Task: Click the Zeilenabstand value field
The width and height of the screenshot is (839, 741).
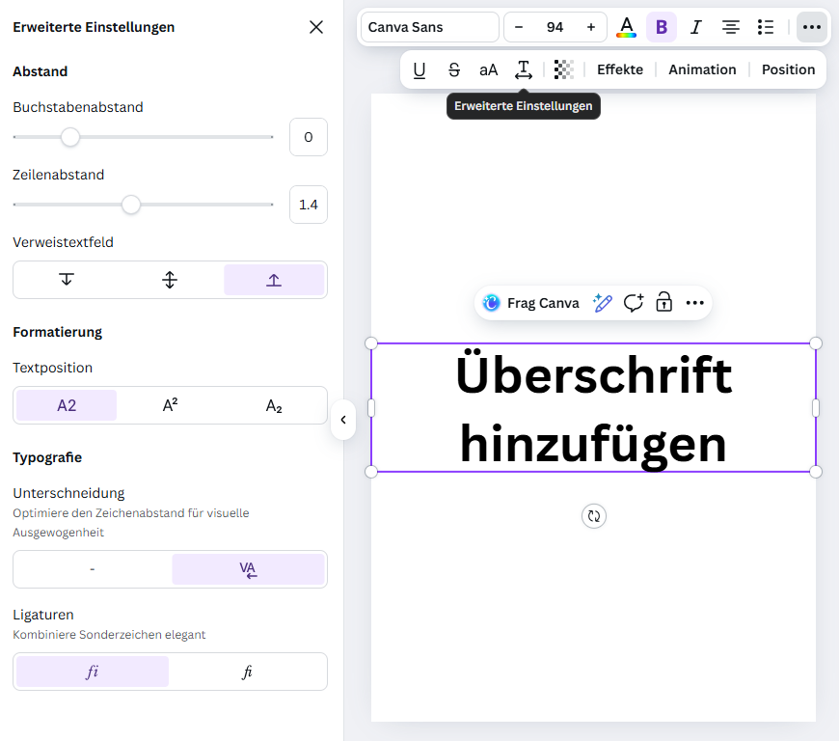Action: [x=309, y=205]
